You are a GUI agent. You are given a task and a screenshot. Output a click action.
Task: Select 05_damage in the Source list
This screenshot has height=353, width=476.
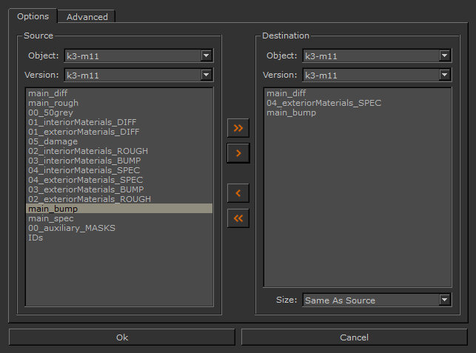tap(53, 141)
